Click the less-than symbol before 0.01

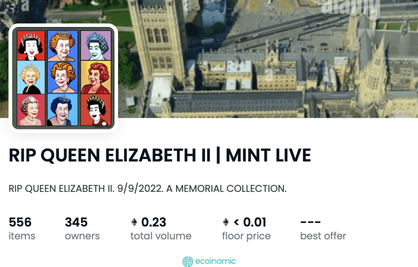236,222
